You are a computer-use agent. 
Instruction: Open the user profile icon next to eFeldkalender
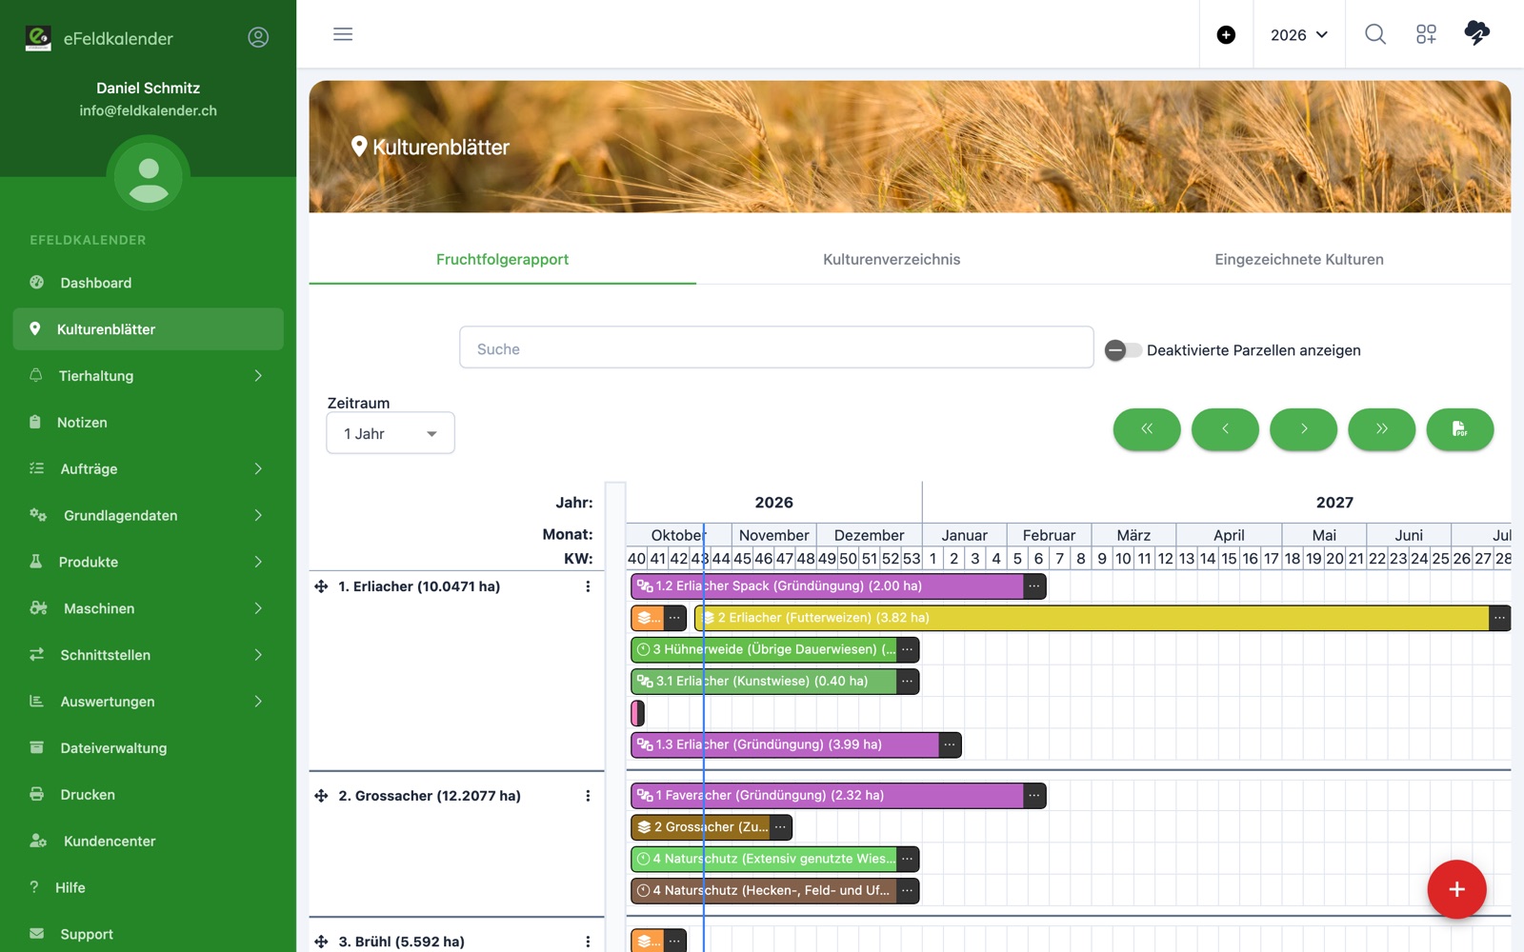pos(258,37)
